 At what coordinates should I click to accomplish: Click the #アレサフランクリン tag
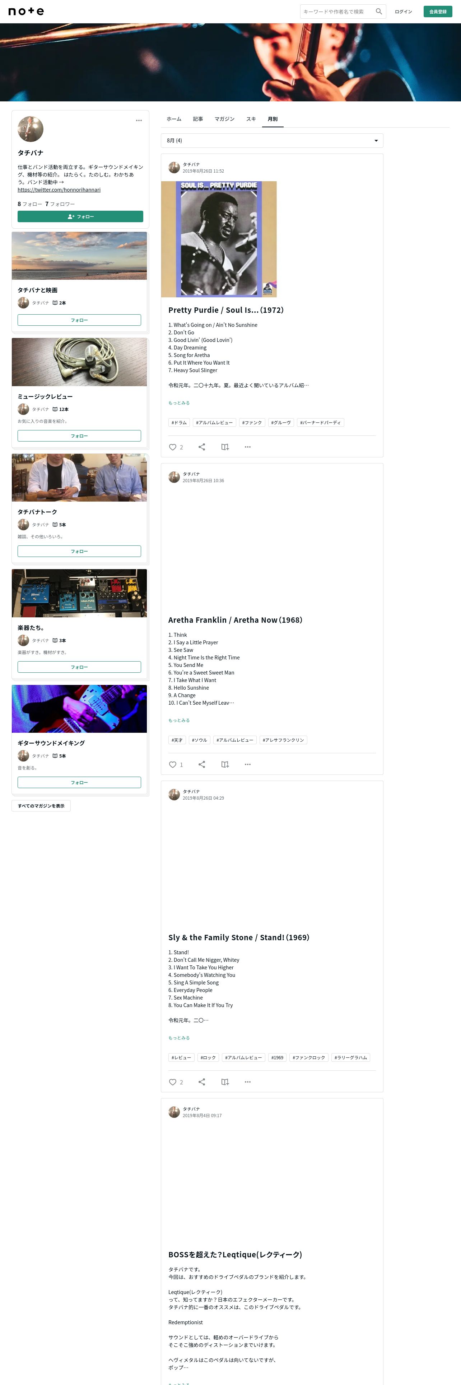(283, 740)
